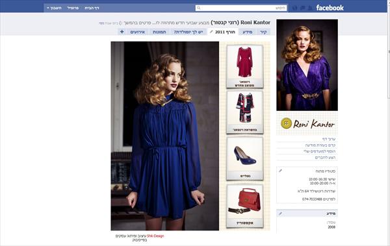Click the מידע box heading
The width and height of the screenshot is (390, 246).
(x=331, y=214)
